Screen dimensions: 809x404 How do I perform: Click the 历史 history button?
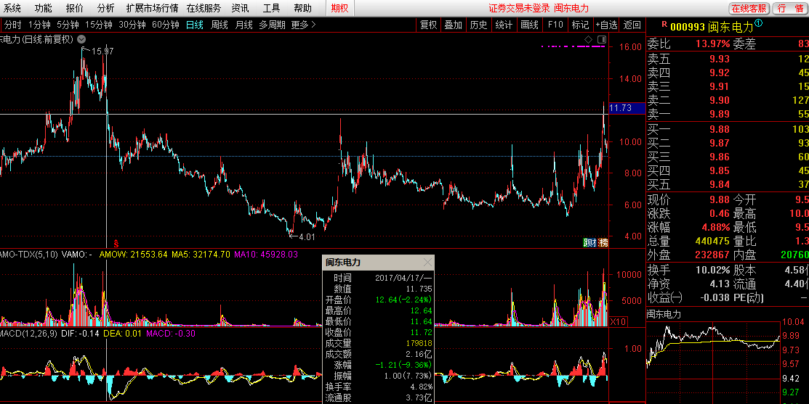click(x=479, y=25)
